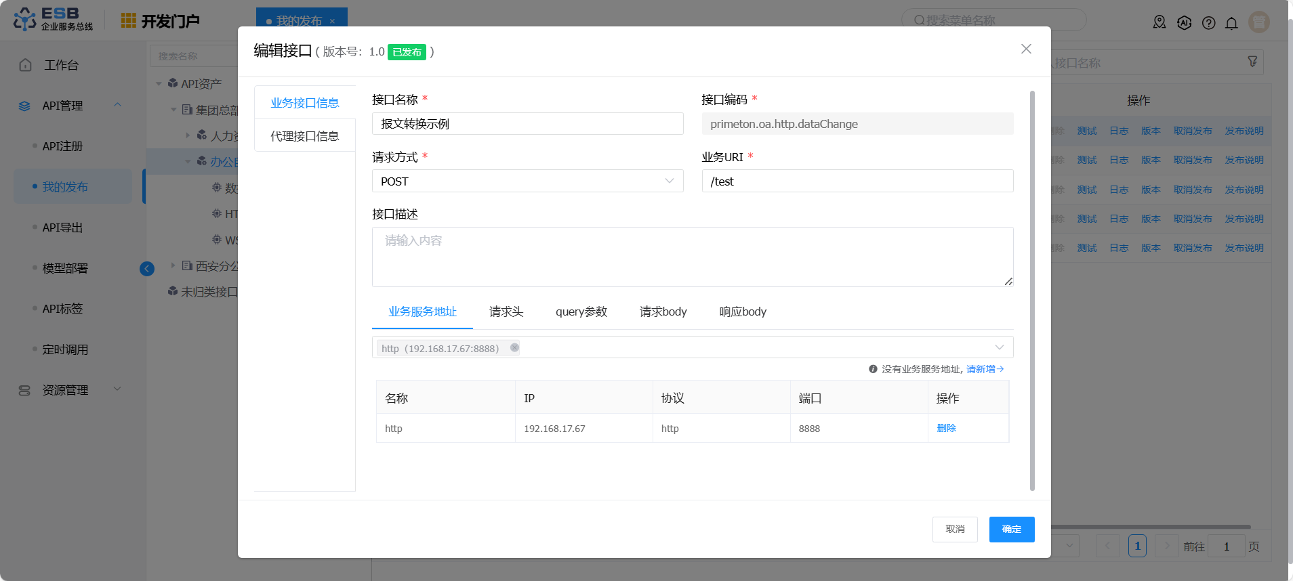The height and width of the screenshot is (581, 1293).
Task: Click the user avatar icon
Action: [1258, 22]
